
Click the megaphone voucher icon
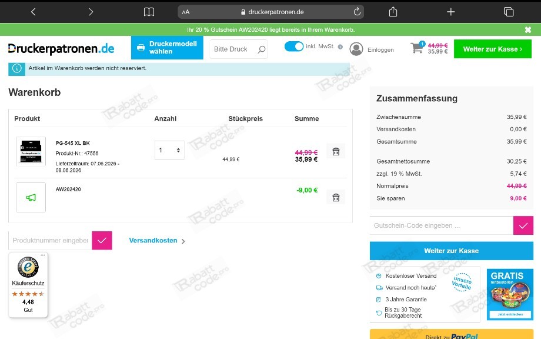pos(31,198)
